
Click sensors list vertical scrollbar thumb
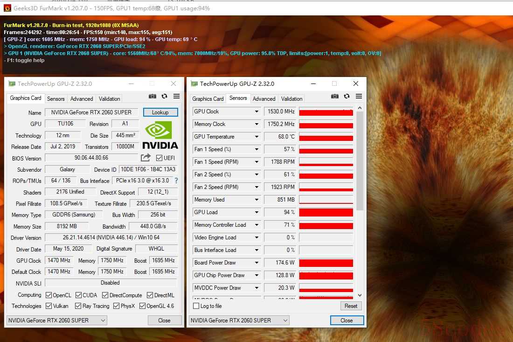[x=360, y=161]
